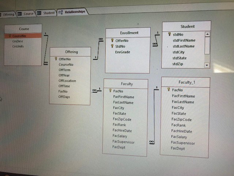Click key icon beside stdNo in Student

point(169,34)
